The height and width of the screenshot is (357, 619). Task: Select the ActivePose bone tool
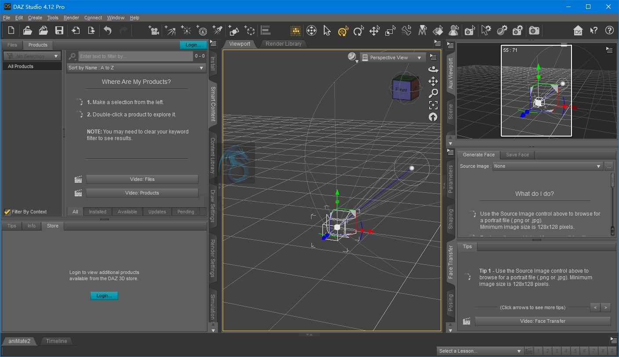coord(406,30)
